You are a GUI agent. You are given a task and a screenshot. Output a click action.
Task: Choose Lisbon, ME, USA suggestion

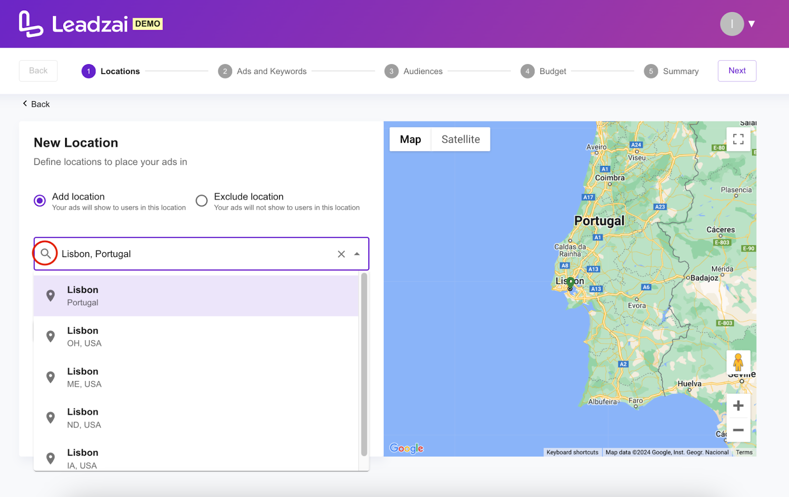(x=196, y=378)
